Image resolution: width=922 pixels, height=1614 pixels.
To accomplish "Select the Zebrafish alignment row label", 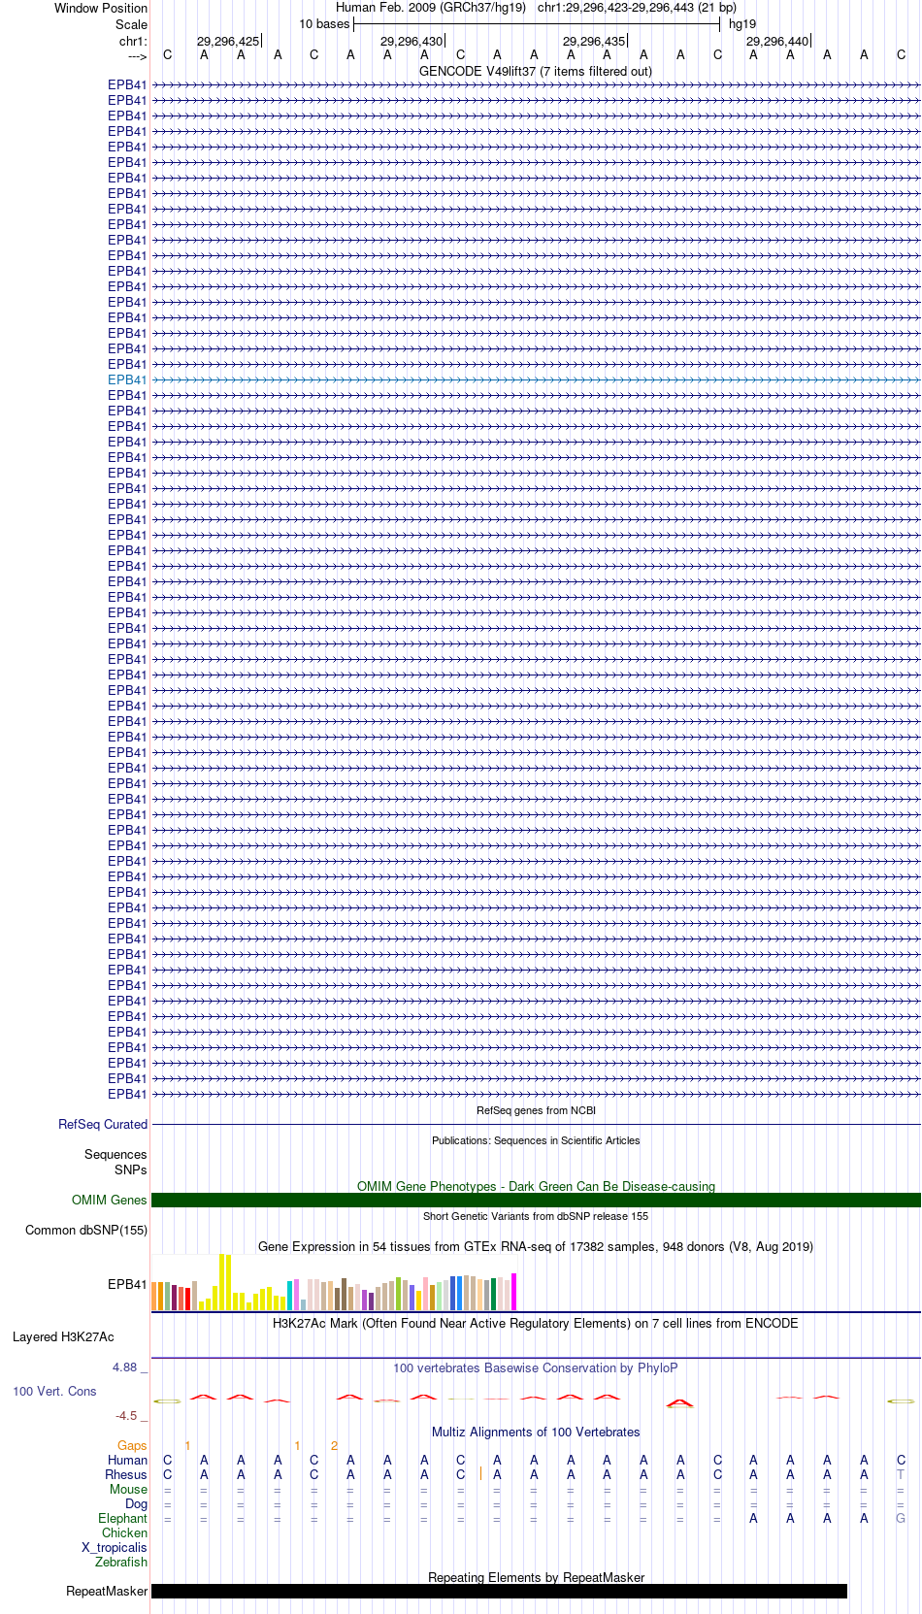I will pos(121,1562).
